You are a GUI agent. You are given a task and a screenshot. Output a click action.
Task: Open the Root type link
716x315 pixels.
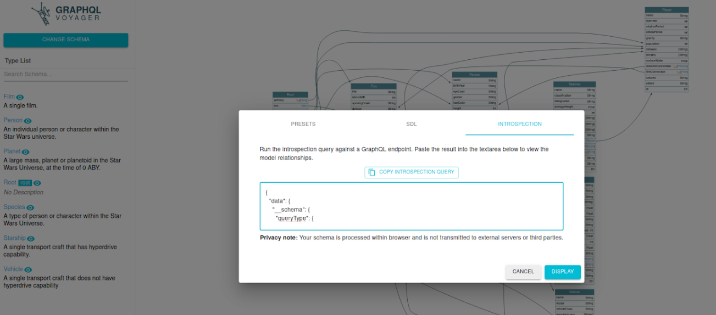click(x=10, y=182)
